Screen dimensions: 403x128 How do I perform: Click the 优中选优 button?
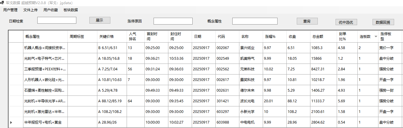click(346, 22)
